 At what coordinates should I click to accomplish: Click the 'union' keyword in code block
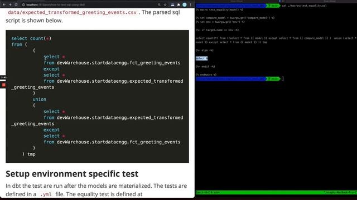[39, 99]
